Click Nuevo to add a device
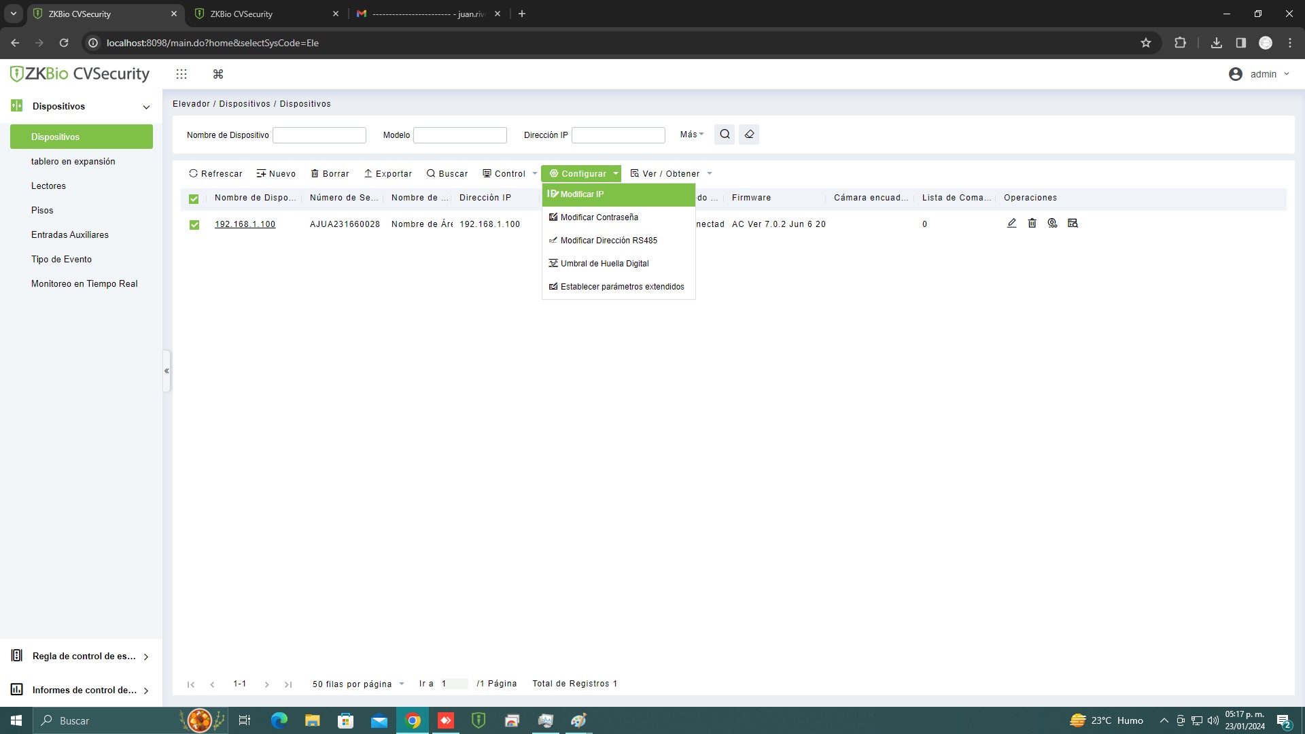The height and width of the screenshot is (734, 1305). pyautogui.click(x=276, y=173)
